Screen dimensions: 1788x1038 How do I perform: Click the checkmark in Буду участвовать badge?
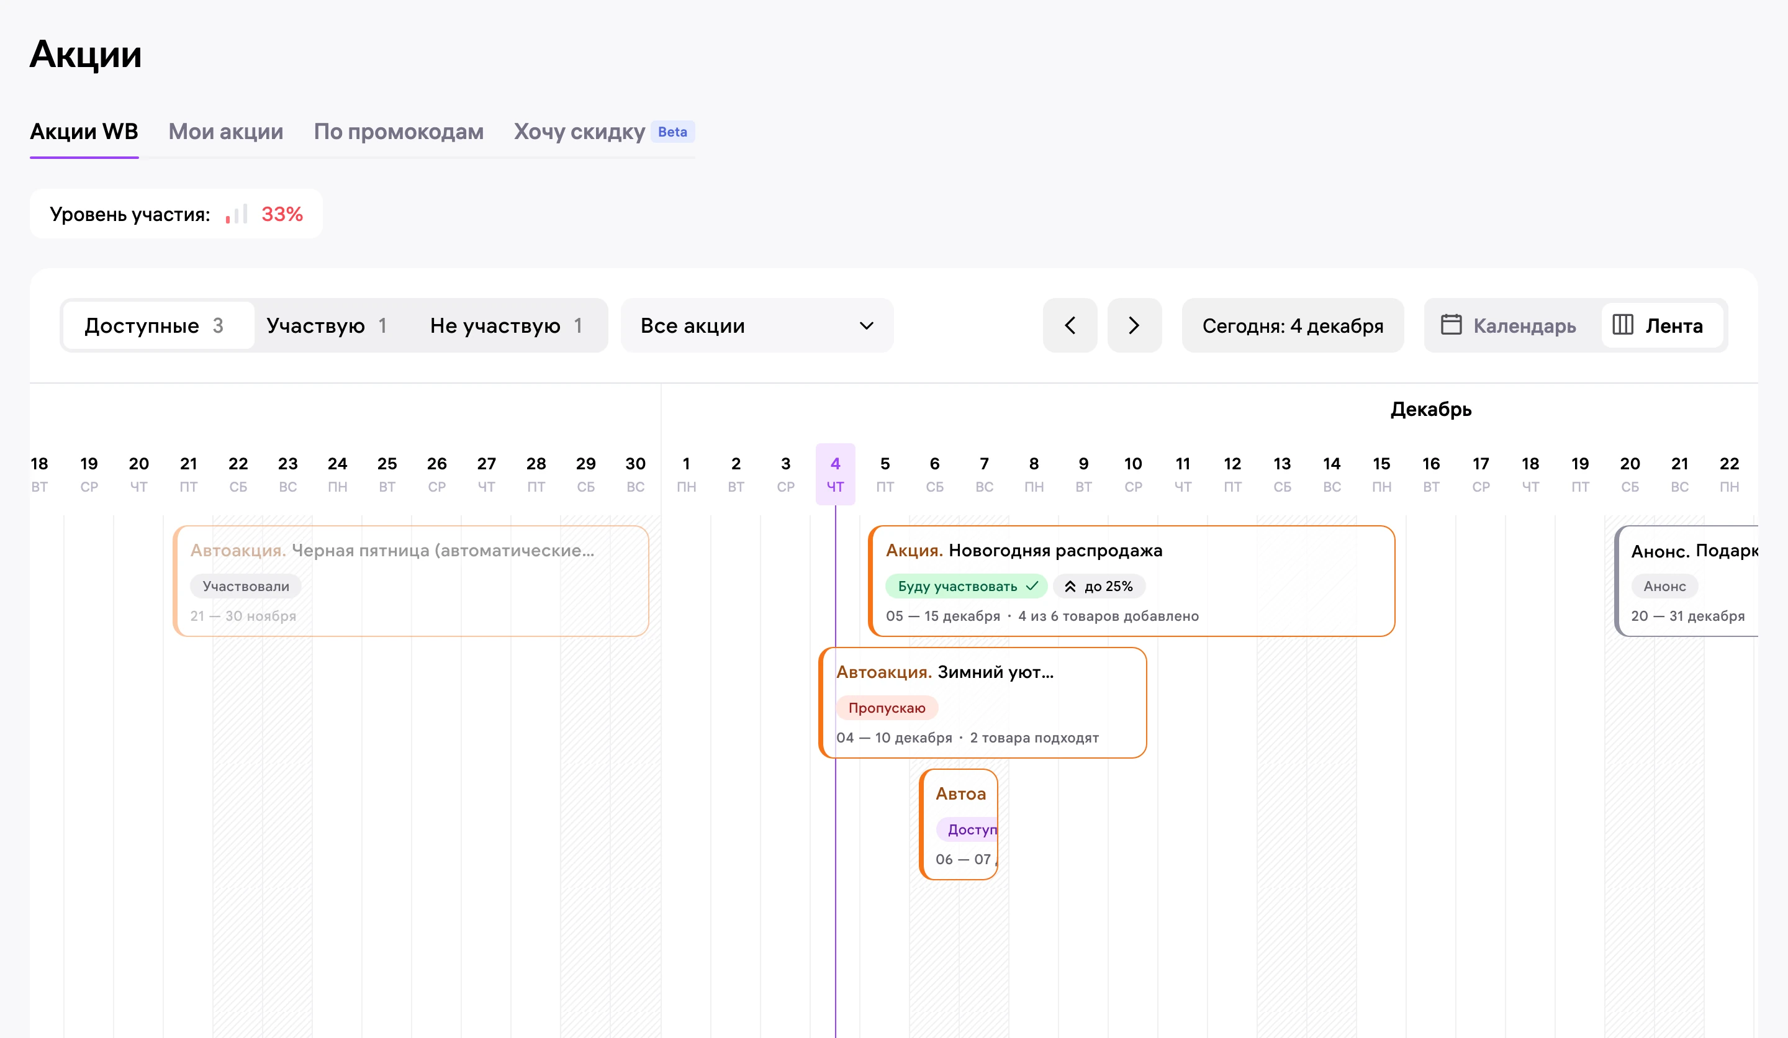coord(1032,586)
